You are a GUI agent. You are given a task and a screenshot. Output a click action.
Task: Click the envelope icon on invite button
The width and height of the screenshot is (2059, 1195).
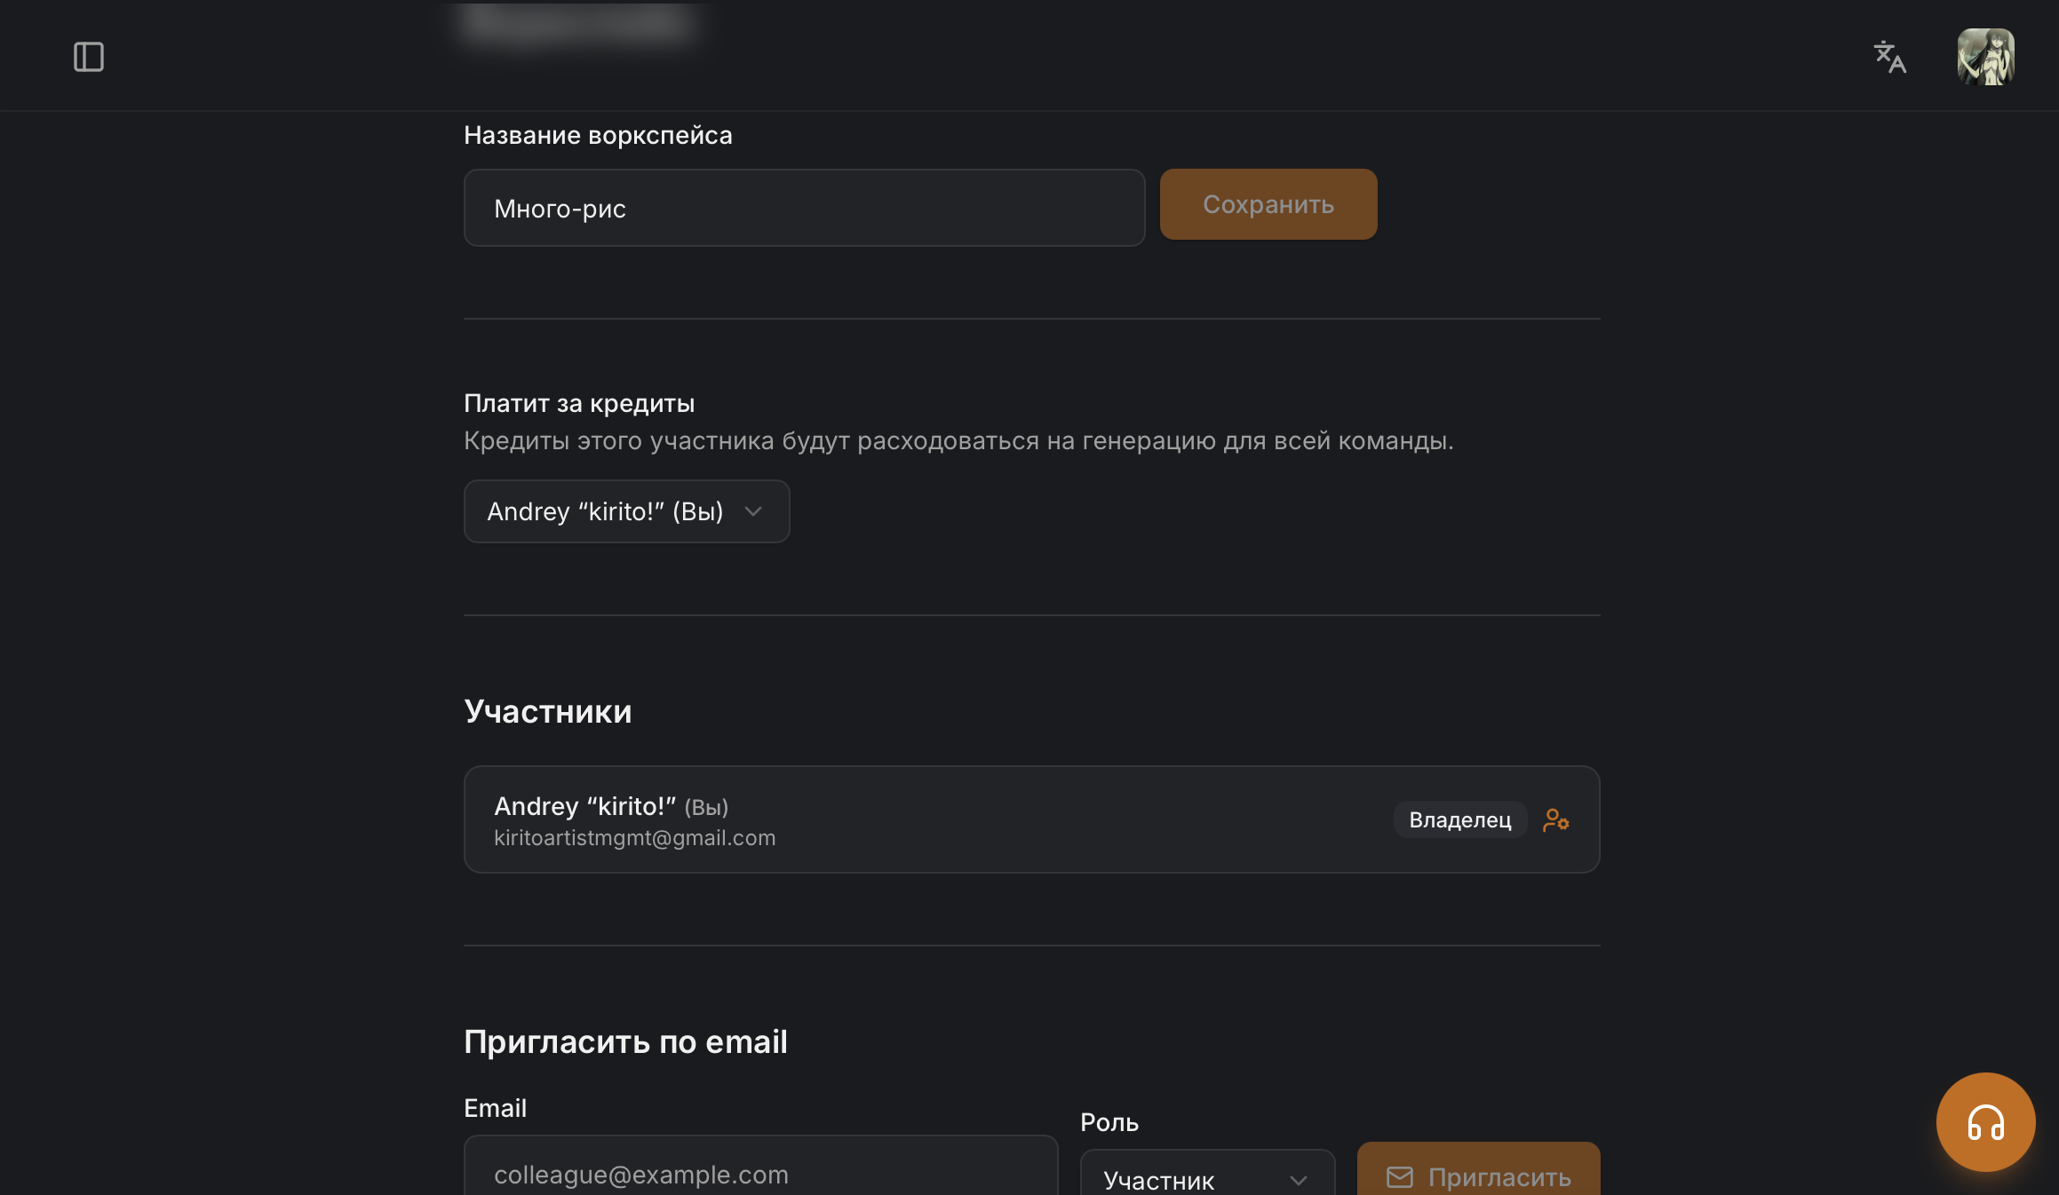coord(1400,1177)
